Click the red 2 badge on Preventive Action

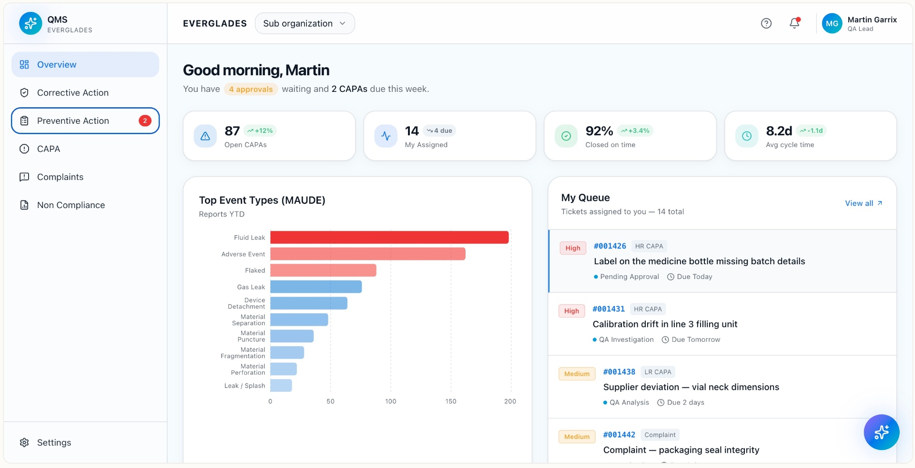(x=145, y=120)
